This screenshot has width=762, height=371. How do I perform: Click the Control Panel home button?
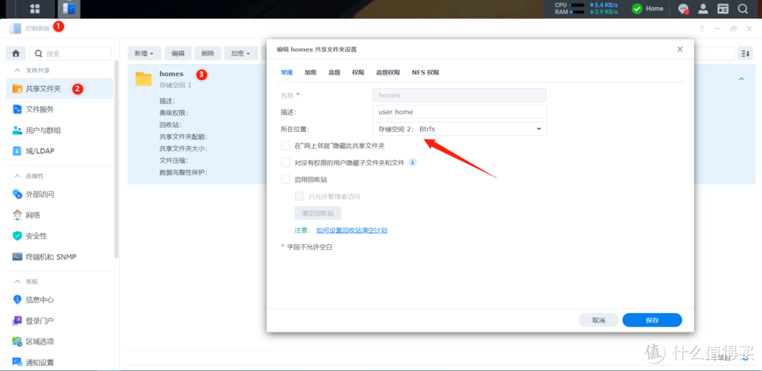coord(16,54)
